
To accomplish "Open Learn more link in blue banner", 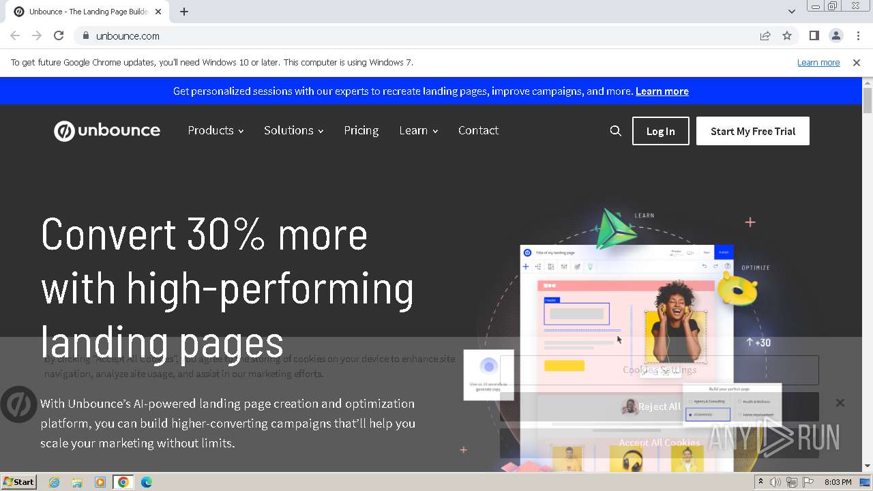I will (662, 91).
